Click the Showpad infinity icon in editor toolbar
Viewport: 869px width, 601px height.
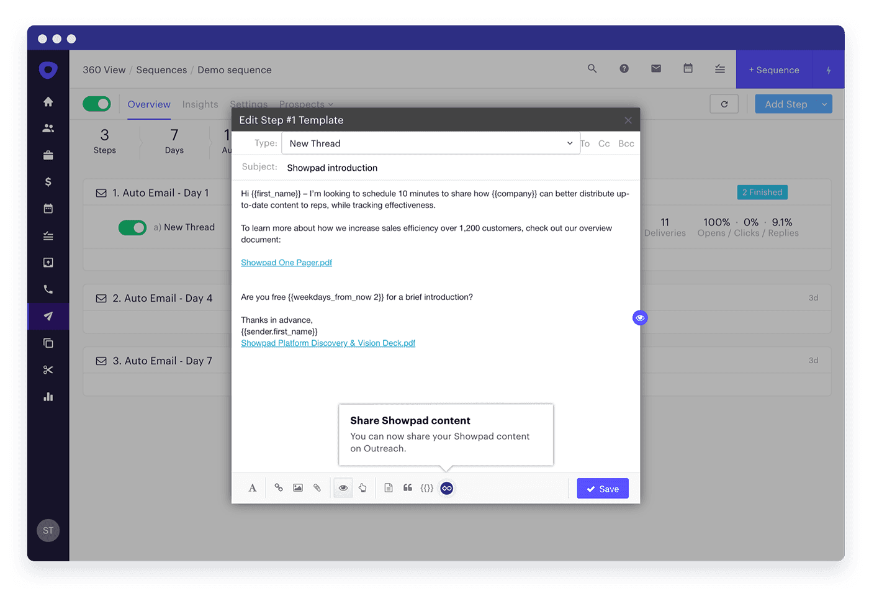(x=446, y=488)
